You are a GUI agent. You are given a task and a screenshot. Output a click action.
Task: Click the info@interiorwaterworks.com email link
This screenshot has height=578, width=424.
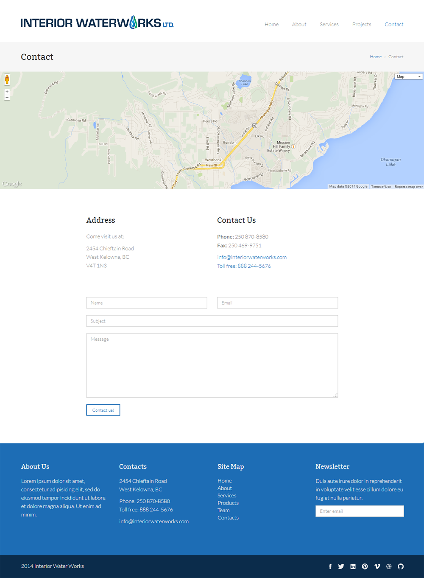(252, 257)
